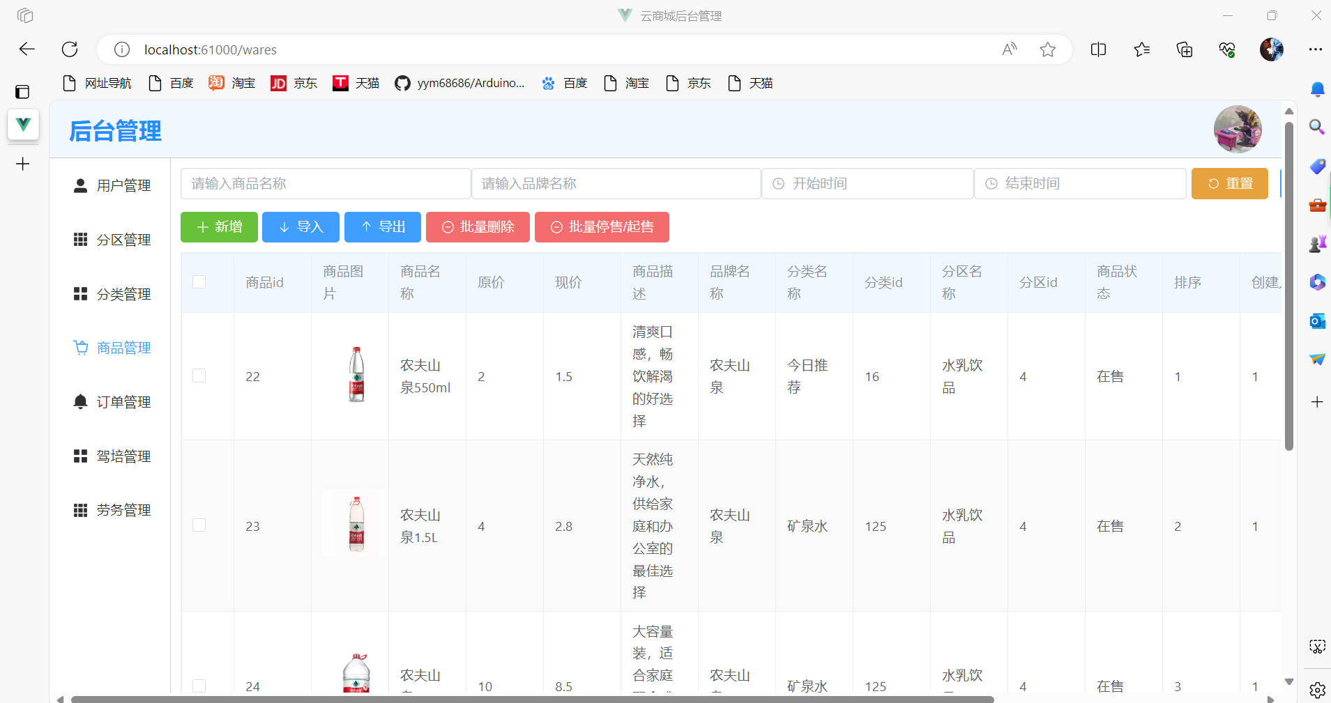The width and height of the screenshot is (1331, 703).
Task: Click the orange 重置 button
Action: point(1230,184)
